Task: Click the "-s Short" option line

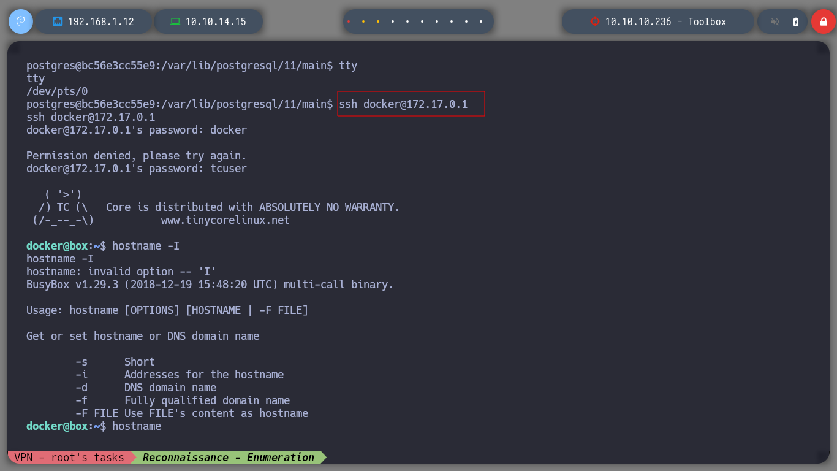Action: [x=115, y=362]
